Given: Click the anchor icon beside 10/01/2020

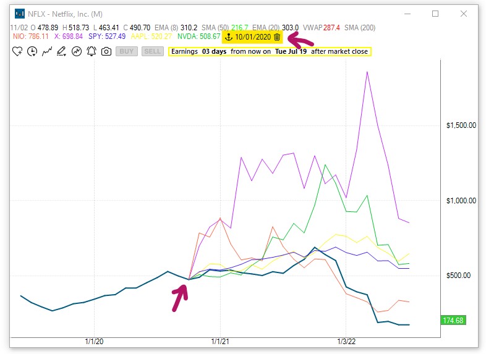Looking at the screenshot, I should pos(228,37).
